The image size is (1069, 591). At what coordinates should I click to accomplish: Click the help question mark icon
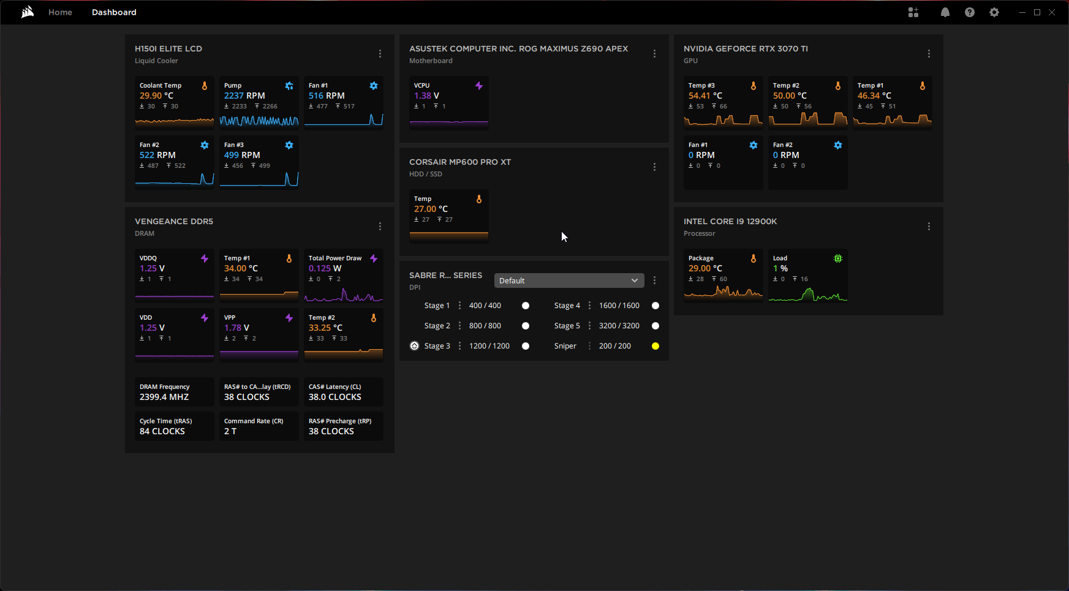969,12
